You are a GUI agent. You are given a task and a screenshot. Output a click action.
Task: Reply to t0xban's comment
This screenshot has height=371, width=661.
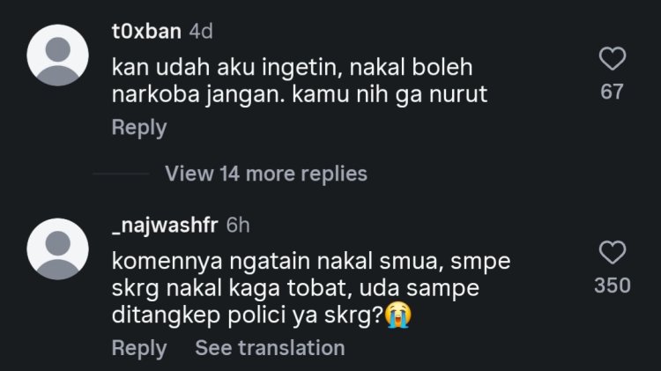139,127
